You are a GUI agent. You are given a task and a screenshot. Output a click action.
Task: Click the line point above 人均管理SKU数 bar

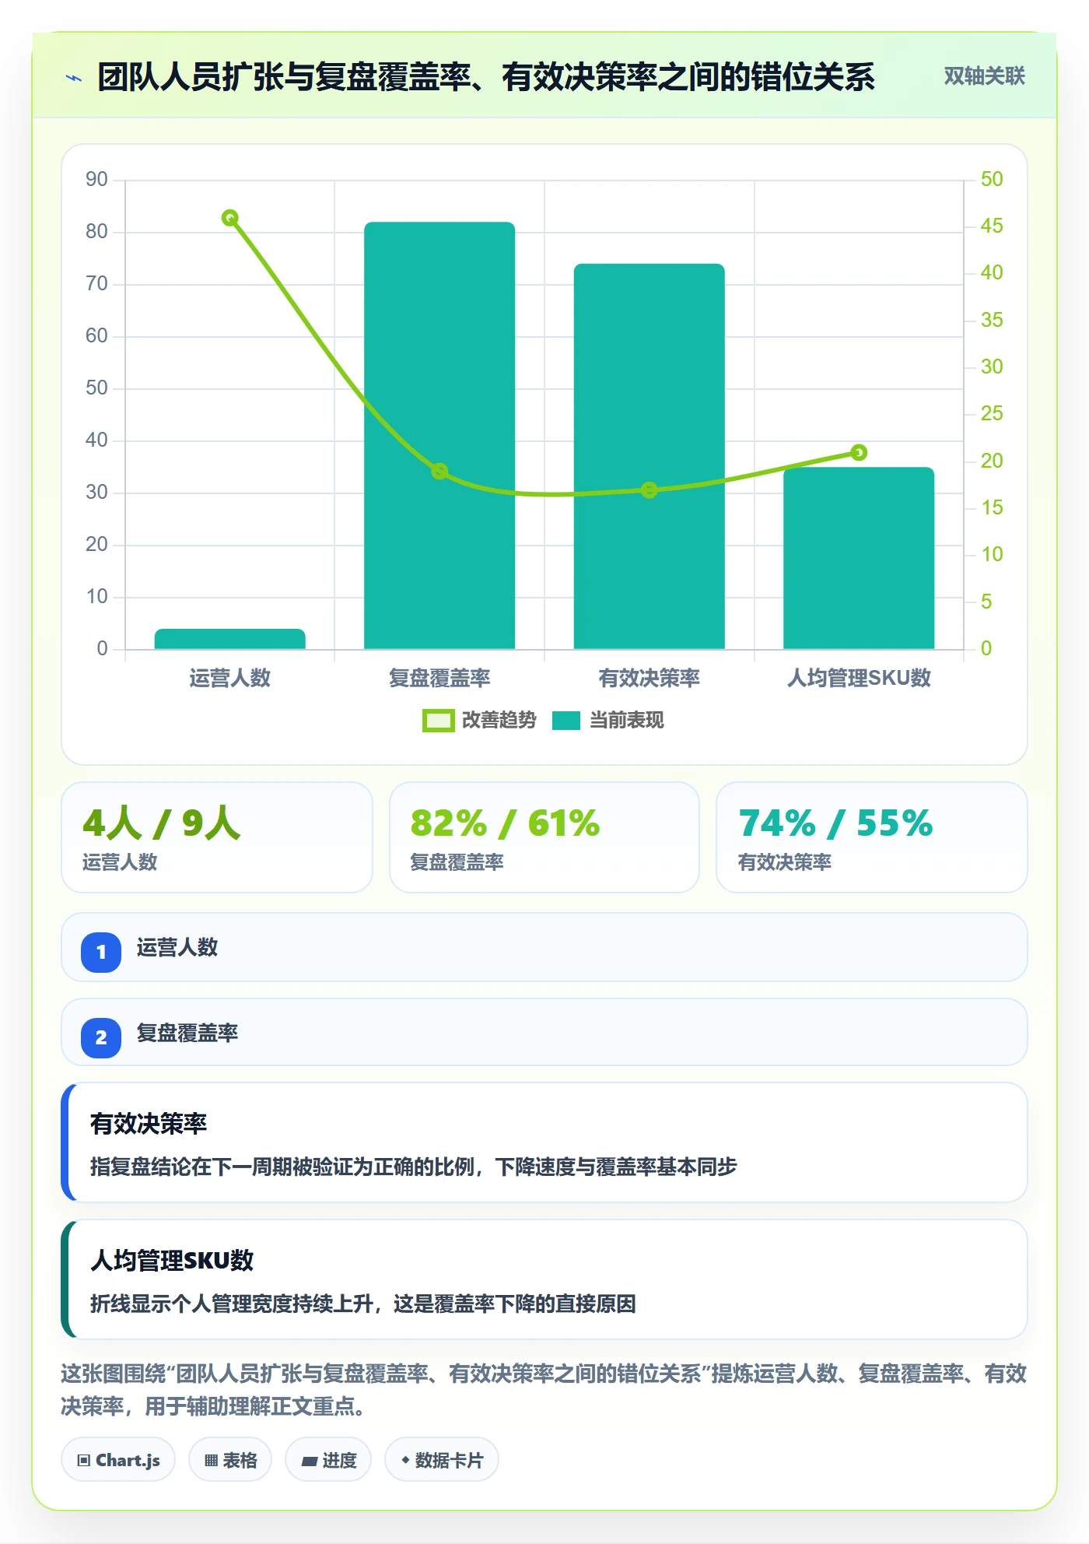pyautogui.click(x=859, y=452)
